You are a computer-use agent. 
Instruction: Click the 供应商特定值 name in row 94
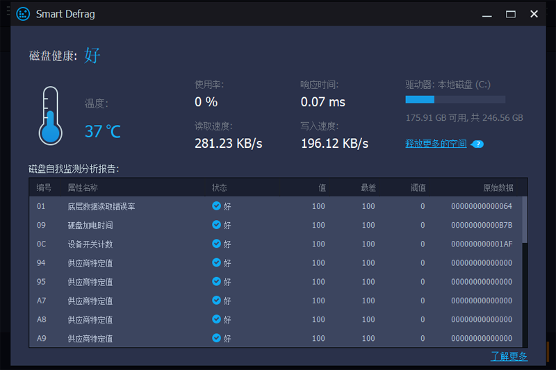(x=90, y=262)
